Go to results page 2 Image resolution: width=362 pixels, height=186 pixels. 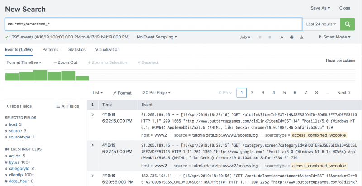pyautogui.click(x=252, y=93)
